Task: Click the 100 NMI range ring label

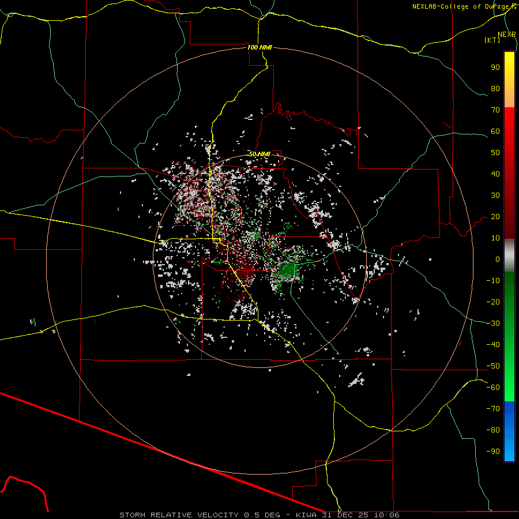Action: pos(259,47)
